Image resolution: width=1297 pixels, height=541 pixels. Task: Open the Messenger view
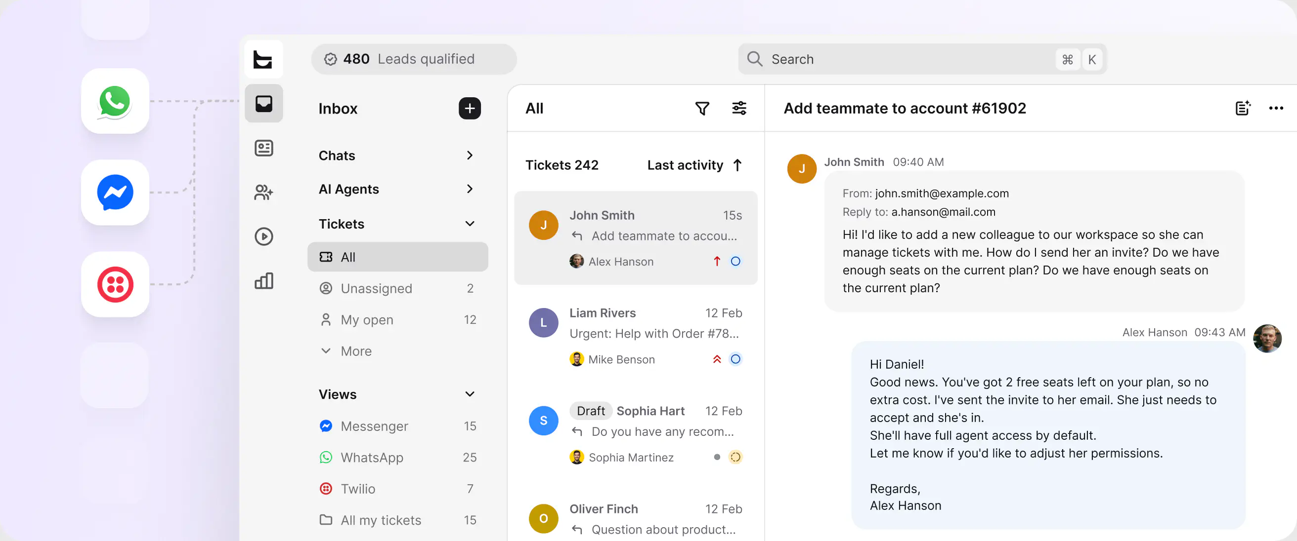click(397, 426)
